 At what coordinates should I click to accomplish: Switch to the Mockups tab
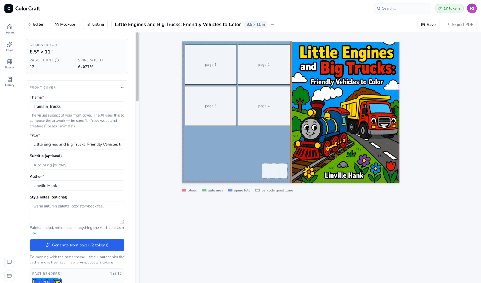[65, 24]
